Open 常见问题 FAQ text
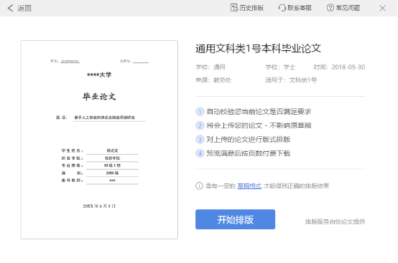The width and height of the screenshot is (398, 263). [348, 8]
